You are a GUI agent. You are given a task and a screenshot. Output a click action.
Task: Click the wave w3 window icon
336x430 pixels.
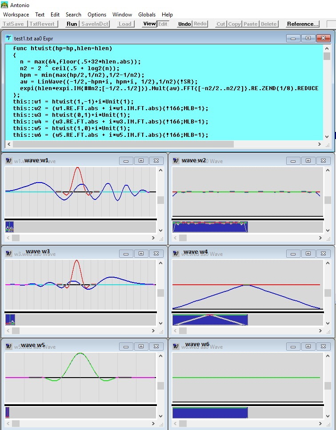[x=8, y=254]
